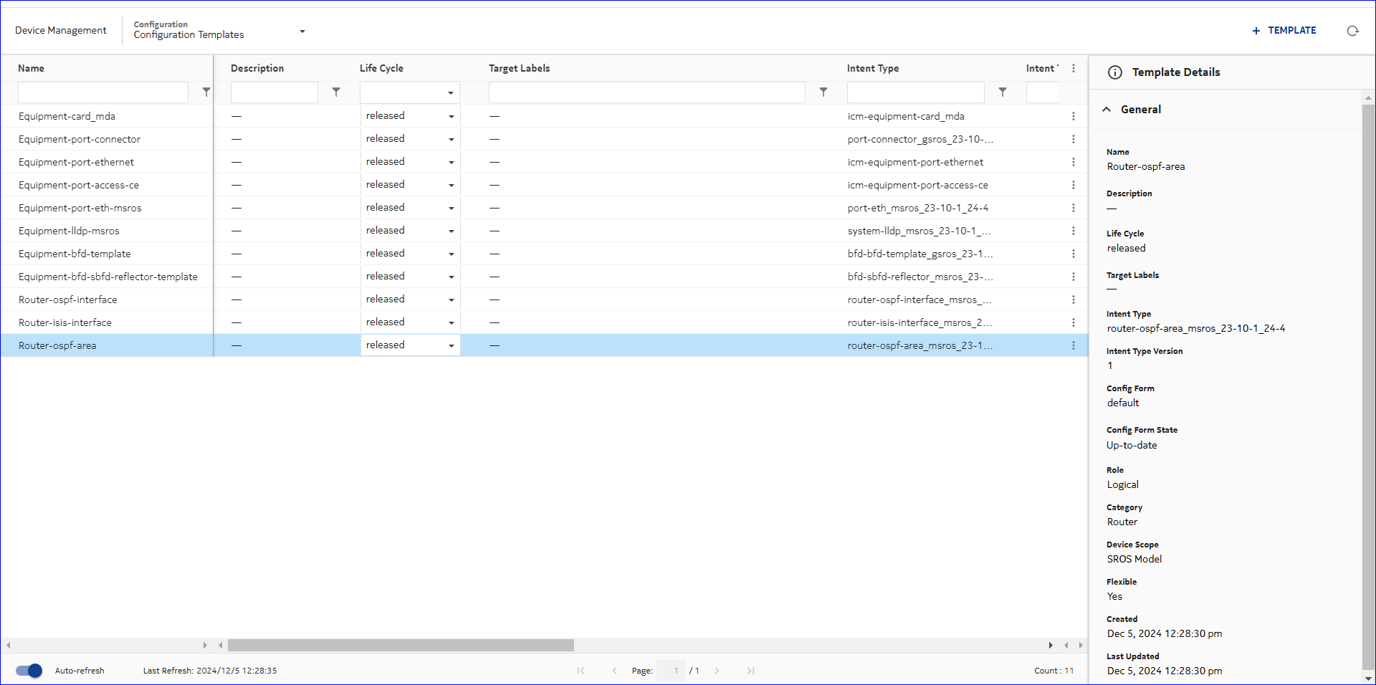1376x685 pixels.
Task: Select the Equipment-port-ethernet row
Action: click(77, 162)
